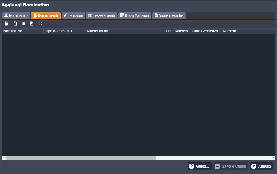This screenshot has height=174, width=277.
Task: Click the document search preview icon
Action: coord(32,23)
